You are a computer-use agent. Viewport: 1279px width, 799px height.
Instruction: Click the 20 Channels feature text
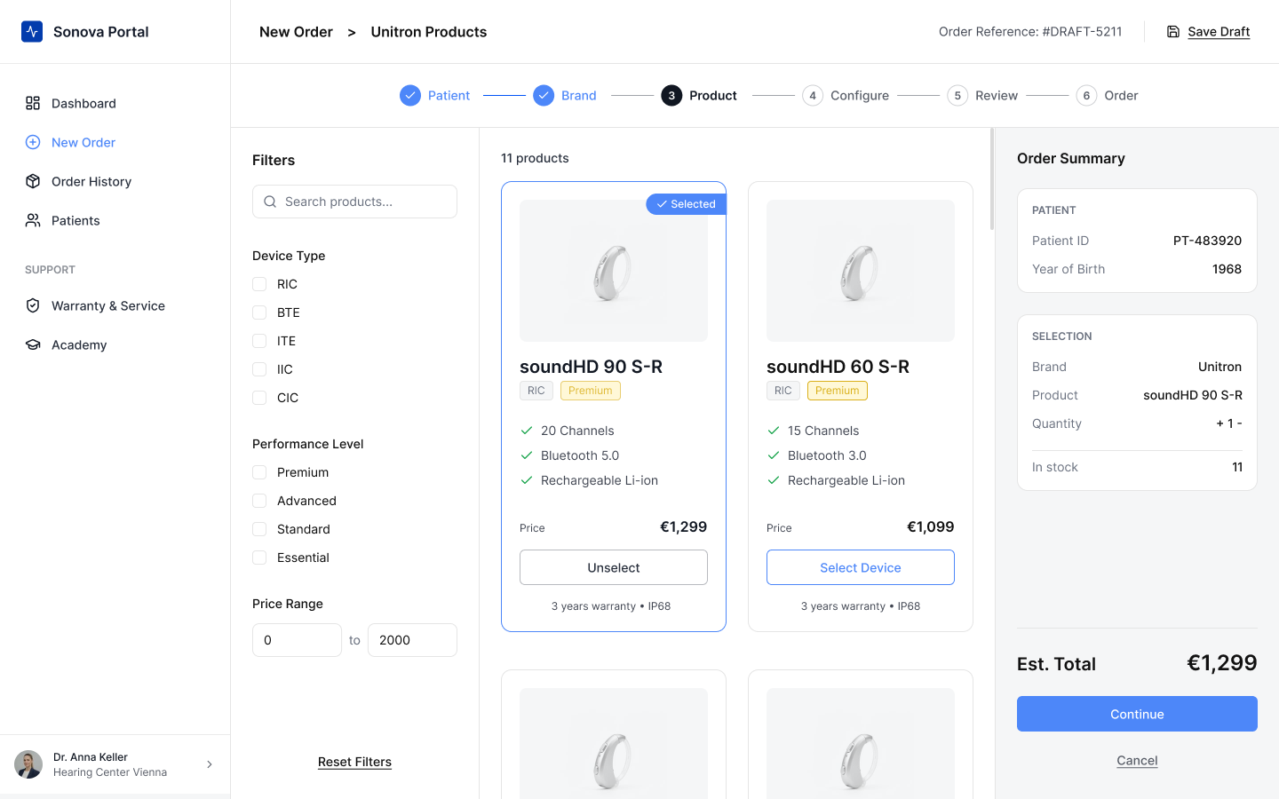coord(577,431)
